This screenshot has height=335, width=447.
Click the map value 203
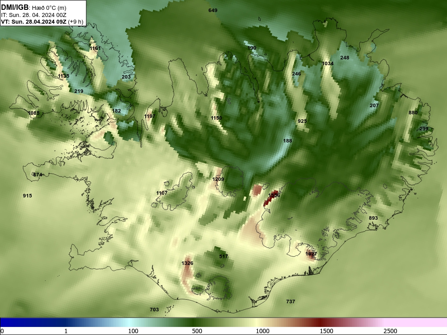126,77
